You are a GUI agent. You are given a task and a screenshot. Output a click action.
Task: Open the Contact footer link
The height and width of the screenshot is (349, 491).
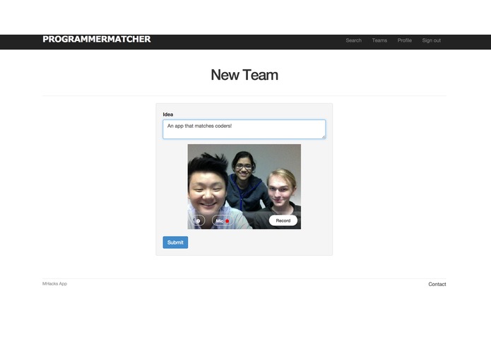[x=437, y=284]
